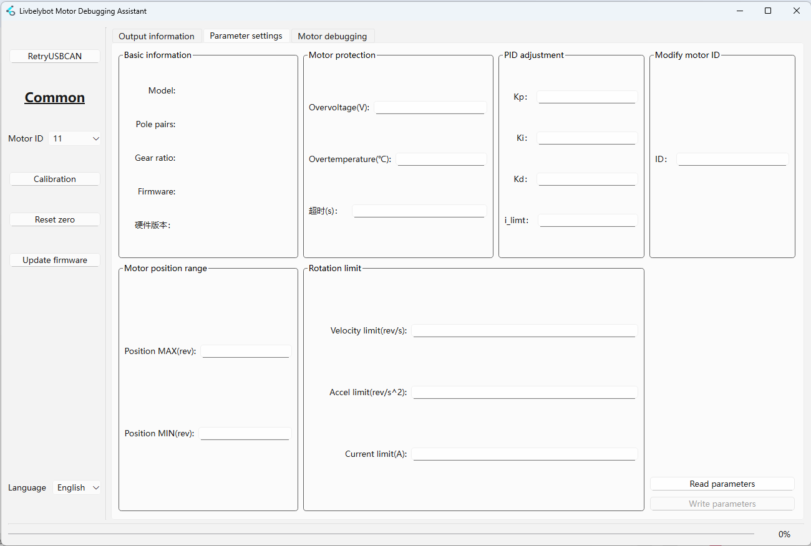Select the Position MAX(rev) field
811x546 pixels.
coord(246,351)
